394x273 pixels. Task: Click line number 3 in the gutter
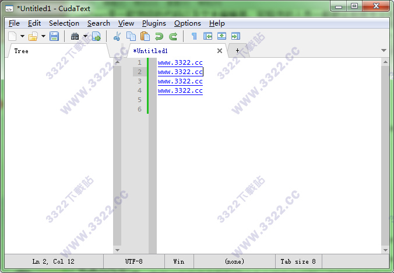point(139,81)
